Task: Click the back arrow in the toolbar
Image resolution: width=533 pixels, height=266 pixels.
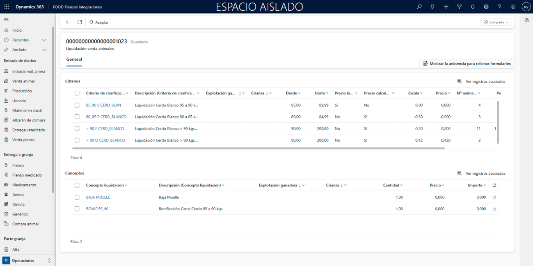Action: [x=68, y=22]
